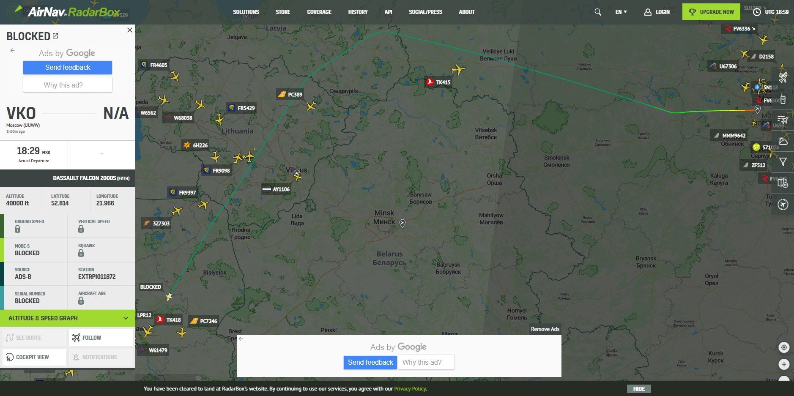Open the aircraft layers icon in map sidebar

coord(783,77)
